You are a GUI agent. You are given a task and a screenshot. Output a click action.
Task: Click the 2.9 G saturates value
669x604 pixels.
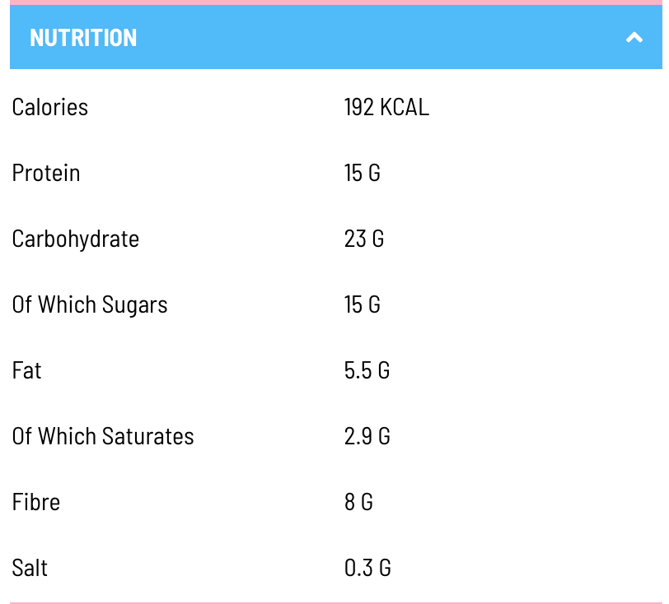pos(367,436)
